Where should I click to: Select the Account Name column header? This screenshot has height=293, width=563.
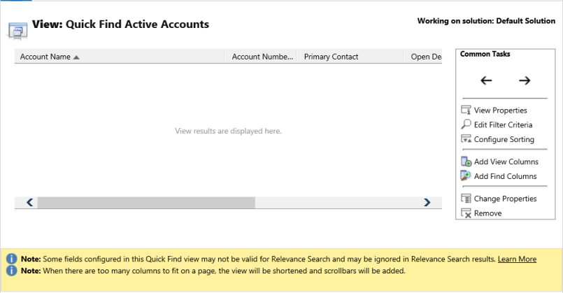pos(45,57)
